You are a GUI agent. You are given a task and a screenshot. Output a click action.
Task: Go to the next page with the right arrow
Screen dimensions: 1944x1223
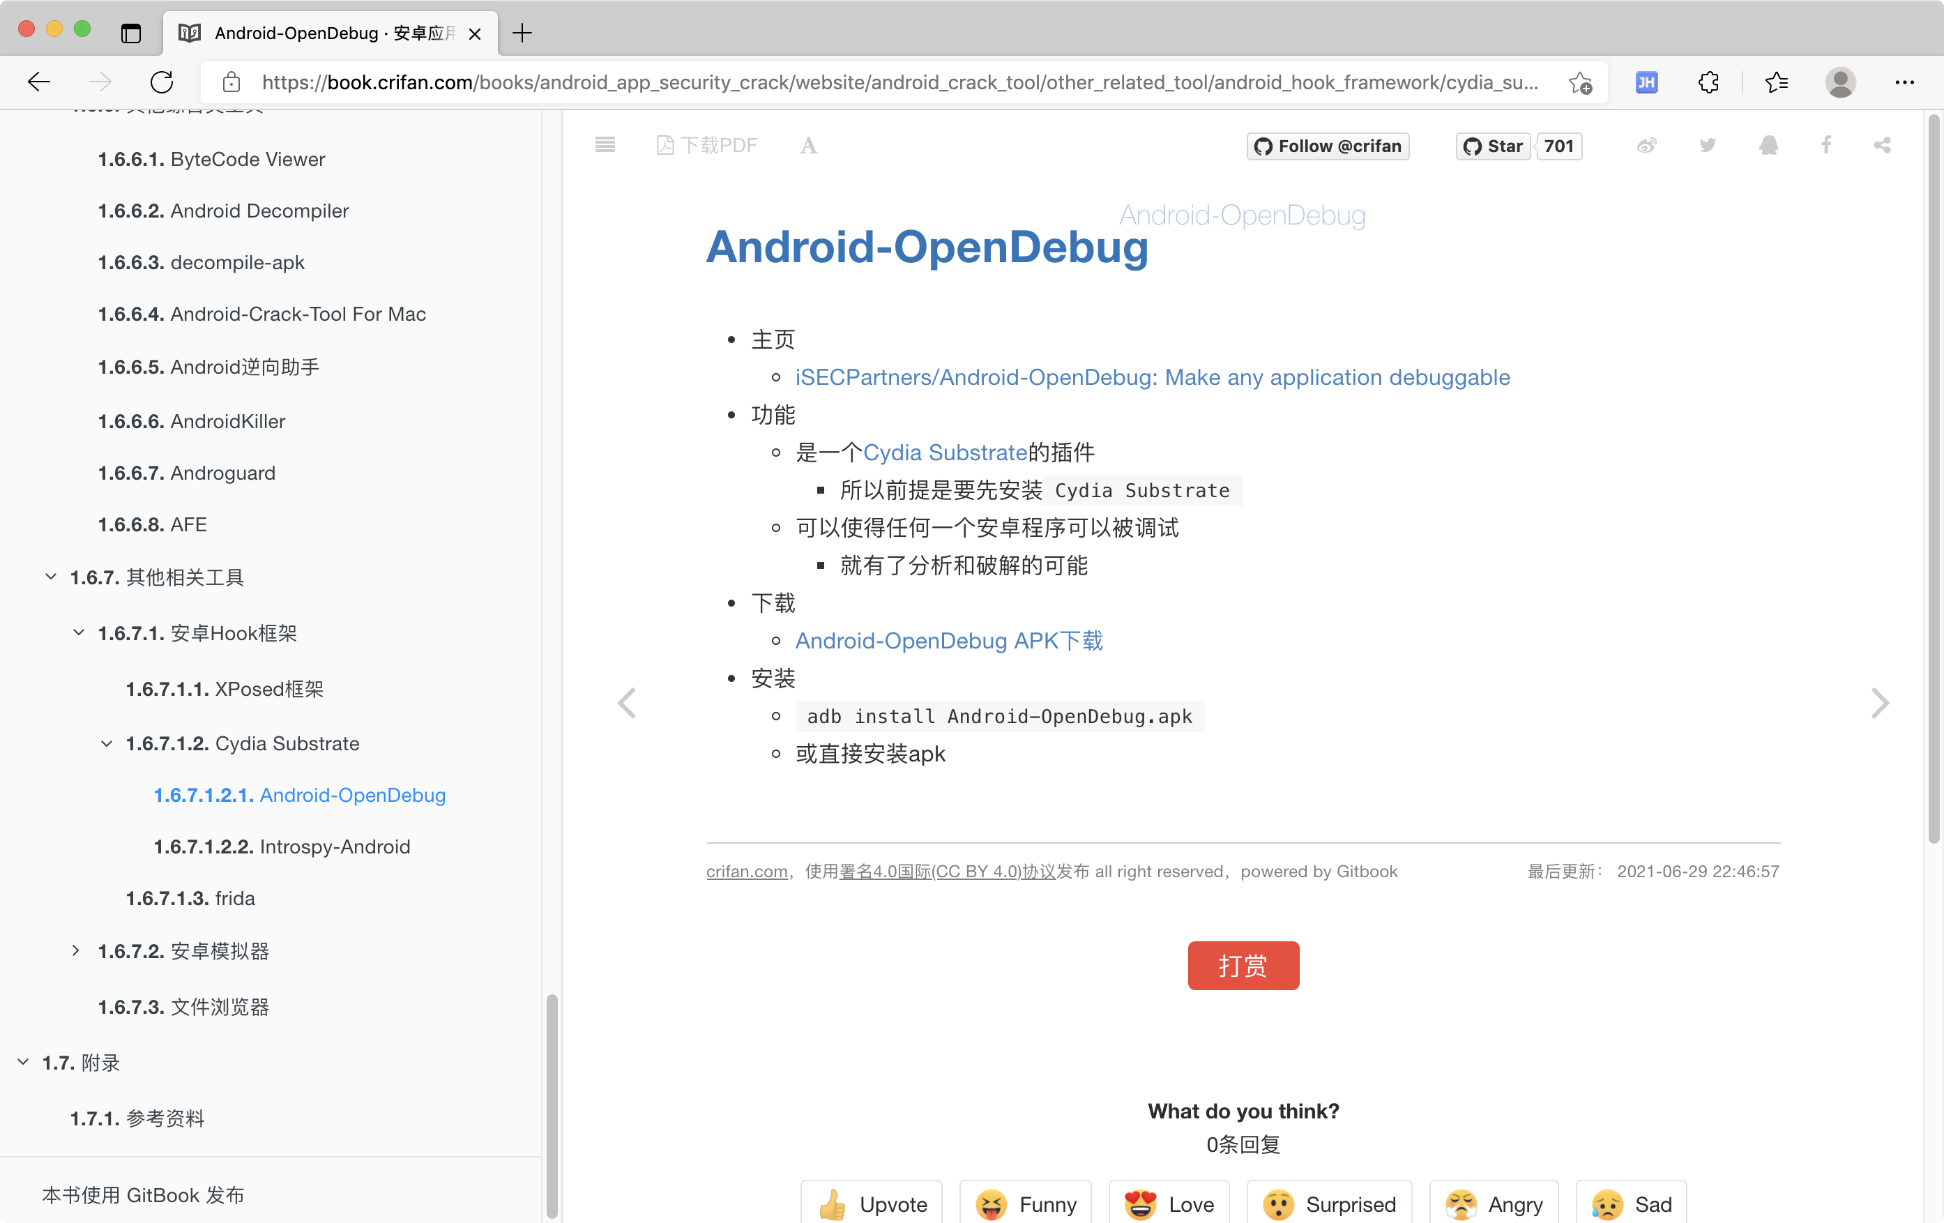point(1879,703)
